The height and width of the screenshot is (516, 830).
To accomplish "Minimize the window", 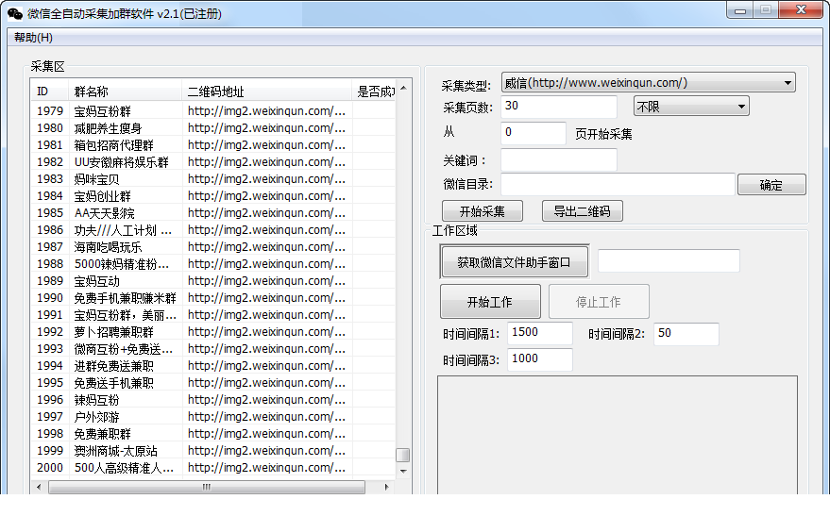I will 740,10.
